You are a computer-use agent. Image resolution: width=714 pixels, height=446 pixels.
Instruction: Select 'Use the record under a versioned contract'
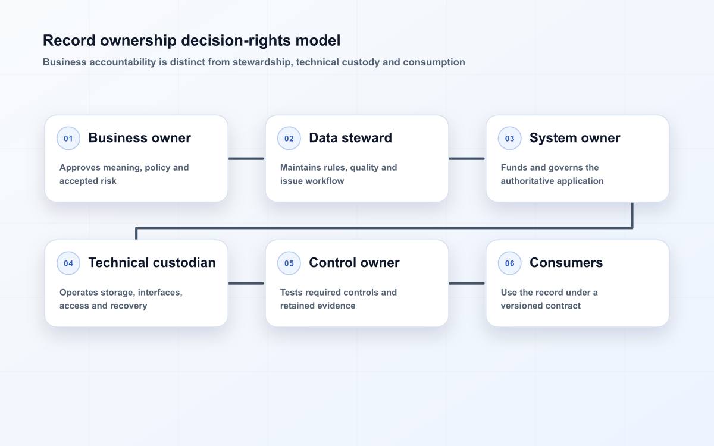pyautogui.click(x=549, y=299)
